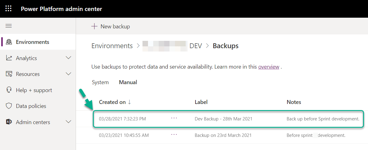Select the Dev Backup - 28th Mar 2021 row
368x150 pixels.
click(x=223, y=119)
